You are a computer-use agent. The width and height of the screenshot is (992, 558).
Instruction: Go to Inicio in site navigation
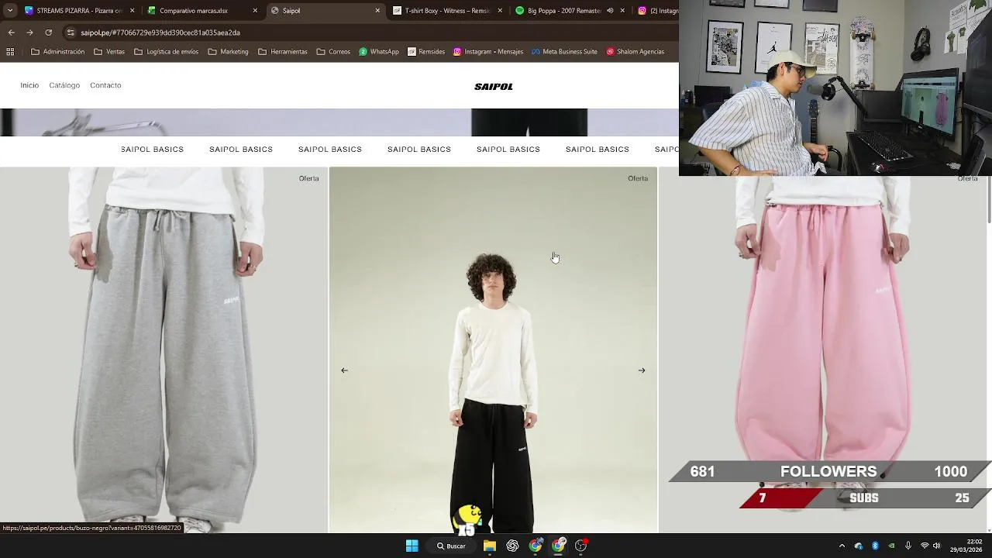pyautogui.click(x=29, y=85)
